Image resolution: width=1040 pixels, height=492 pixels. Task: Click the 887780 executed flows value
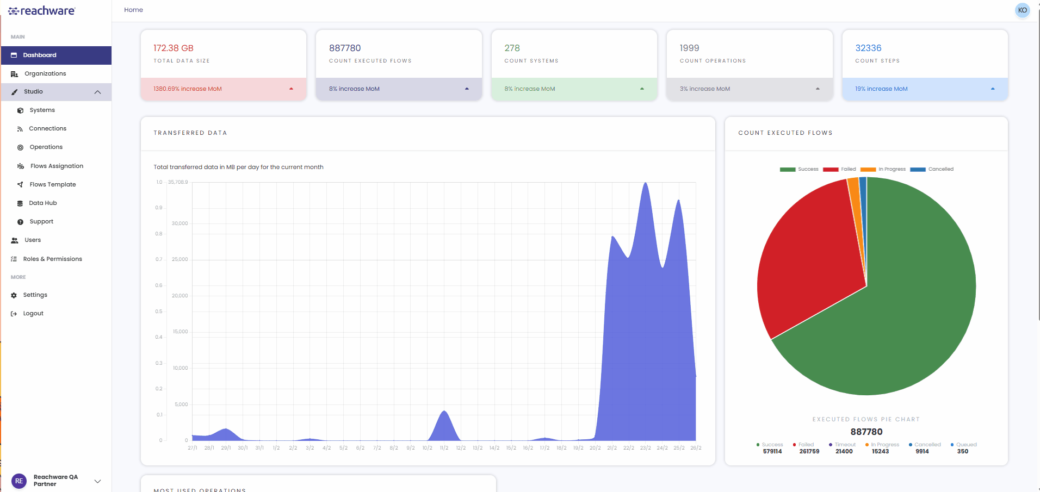(345, 48)
